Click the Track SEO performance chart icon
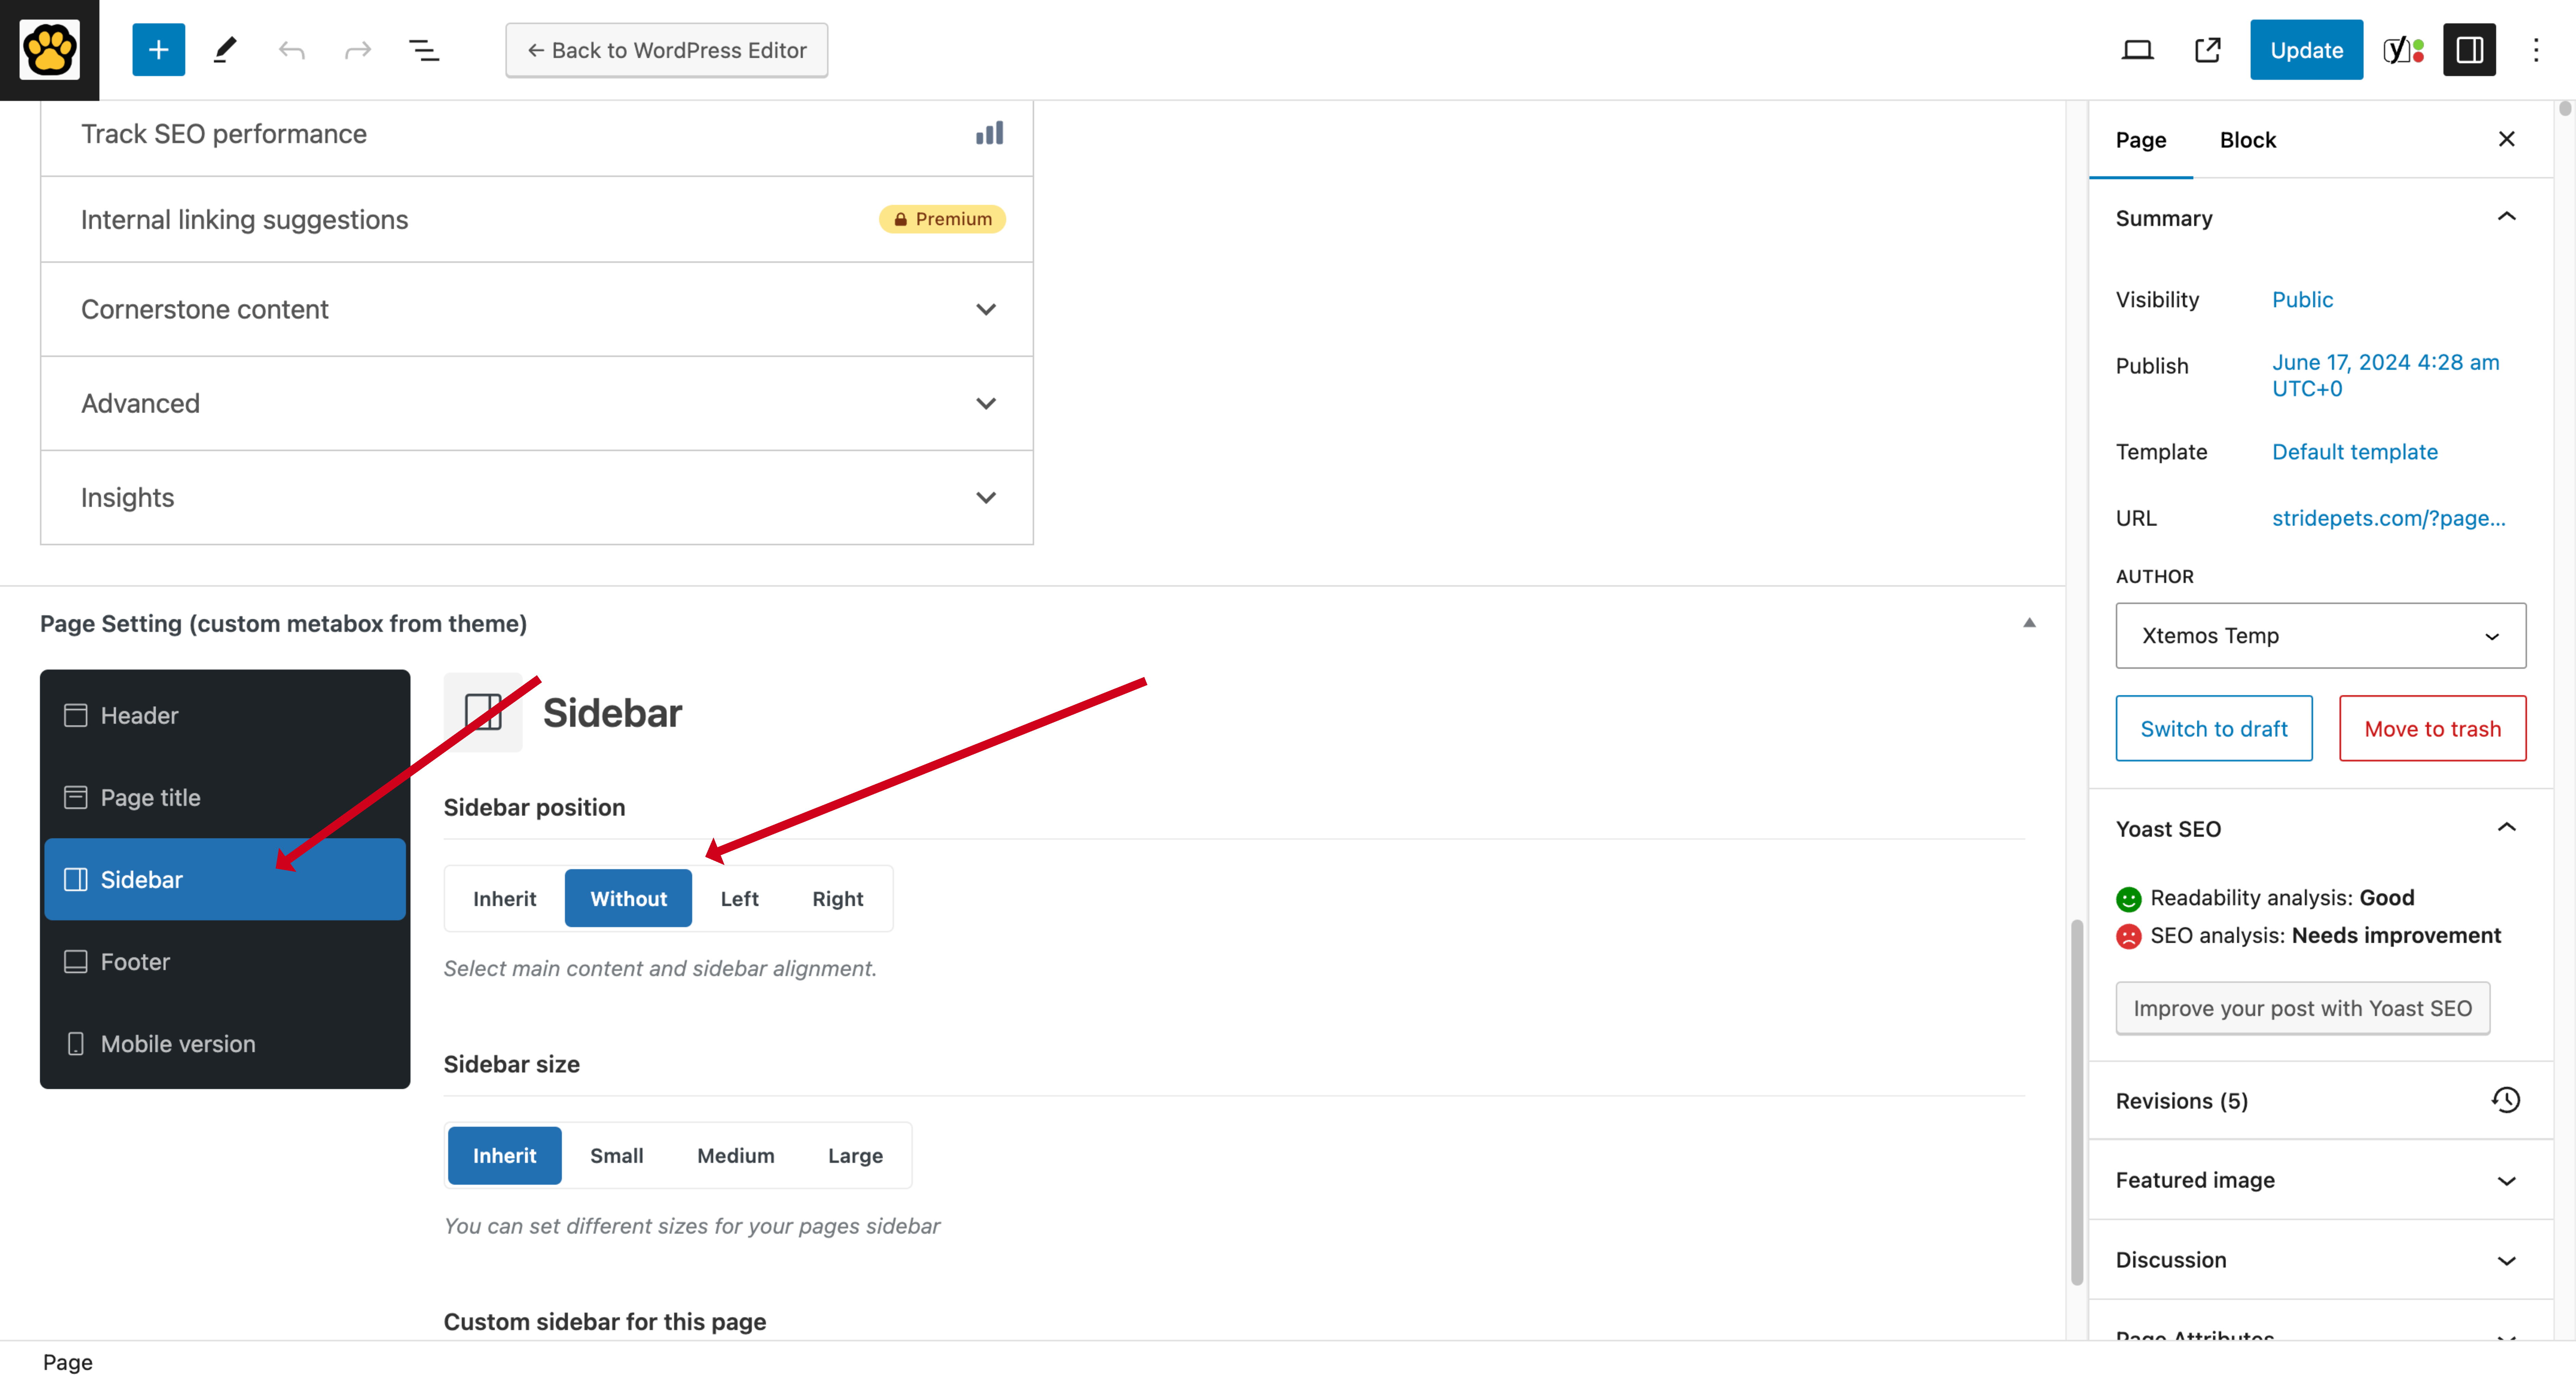Screen dimensions: 2576x1381 tap(989, 133)
